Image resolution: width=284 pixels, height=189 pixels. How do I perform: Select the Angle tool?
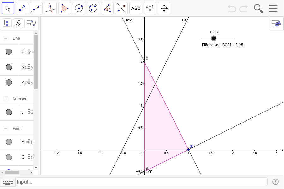[107, 8]
